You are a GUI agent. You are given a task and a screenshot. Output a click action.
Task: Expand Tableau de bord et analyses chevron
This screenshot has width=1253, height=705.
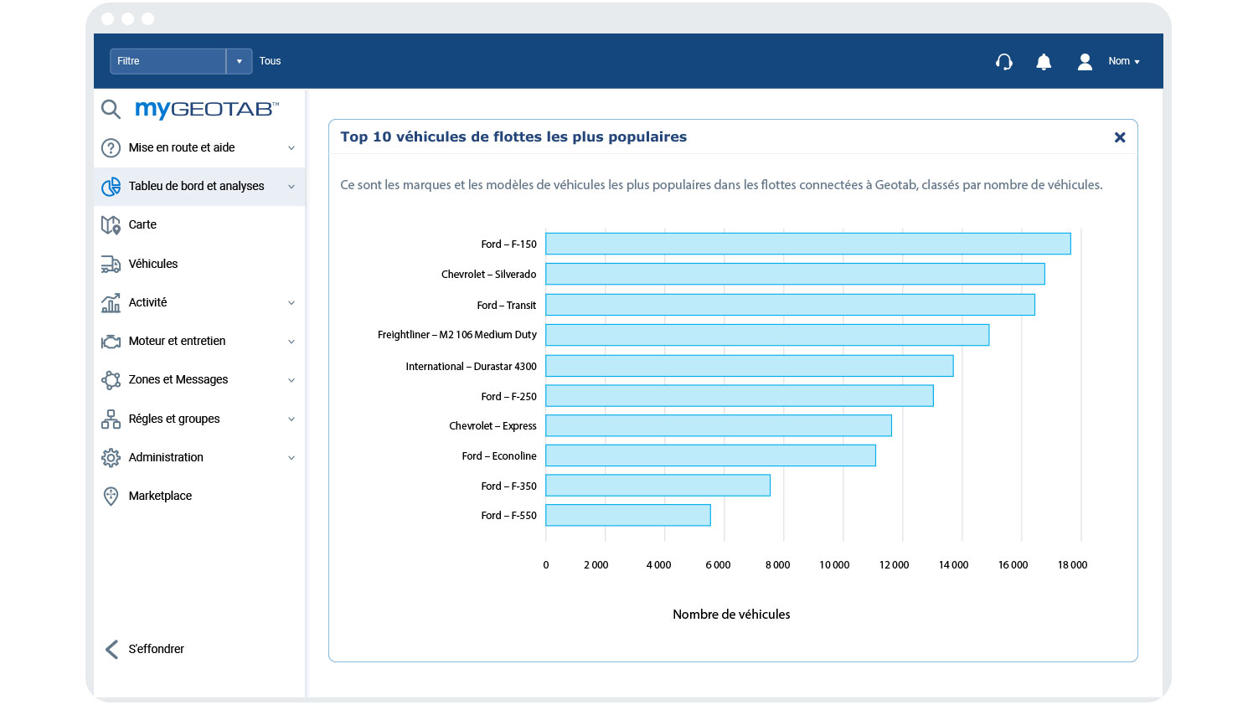tap(291, 187)
